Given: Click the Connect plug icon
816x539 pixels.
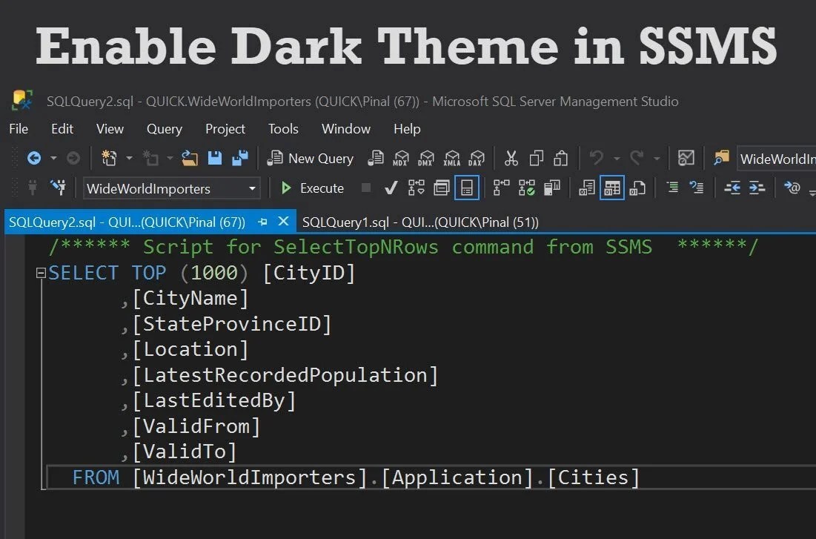Looking at the screenshot, I should click(x=33, y=188).
